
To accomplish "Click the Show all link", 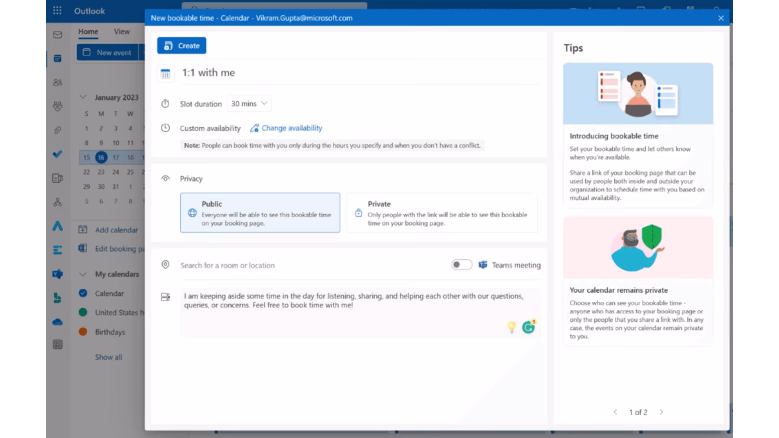I will 108,357.
